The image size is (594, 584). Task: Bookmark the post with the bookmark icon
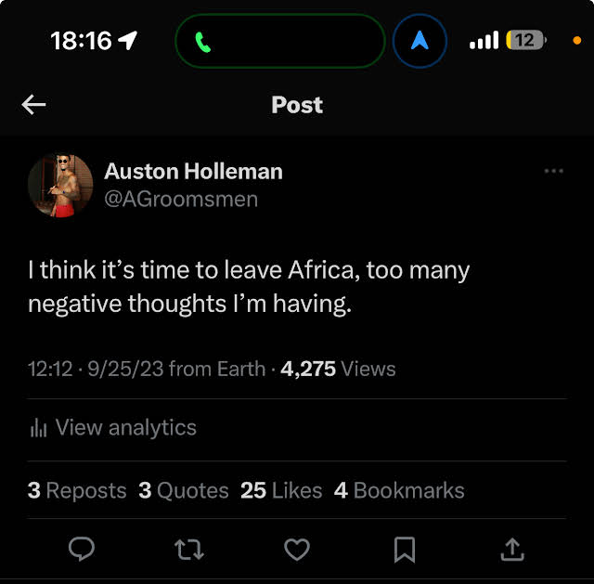pyautogui.click(x=405, y=550)
